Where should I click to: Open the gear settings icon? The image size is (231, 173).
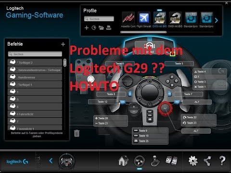click(x=193, y=161)
